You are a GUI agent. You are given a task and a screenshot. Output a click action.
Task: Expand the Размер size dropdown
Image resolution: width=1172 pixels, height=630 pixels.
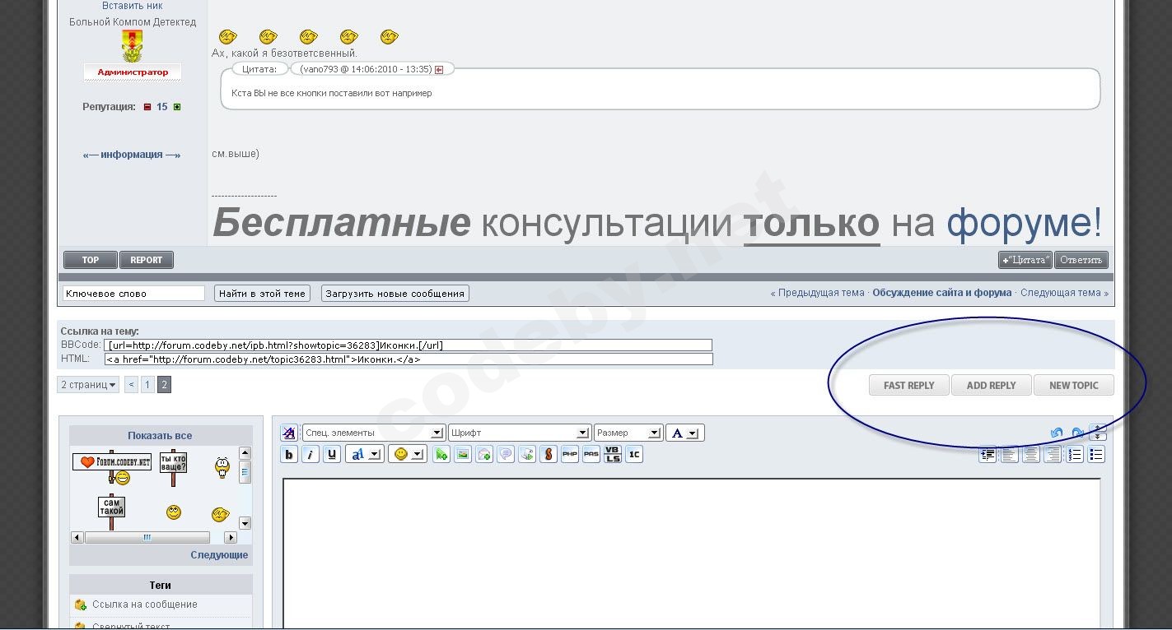tap(628, 433)
